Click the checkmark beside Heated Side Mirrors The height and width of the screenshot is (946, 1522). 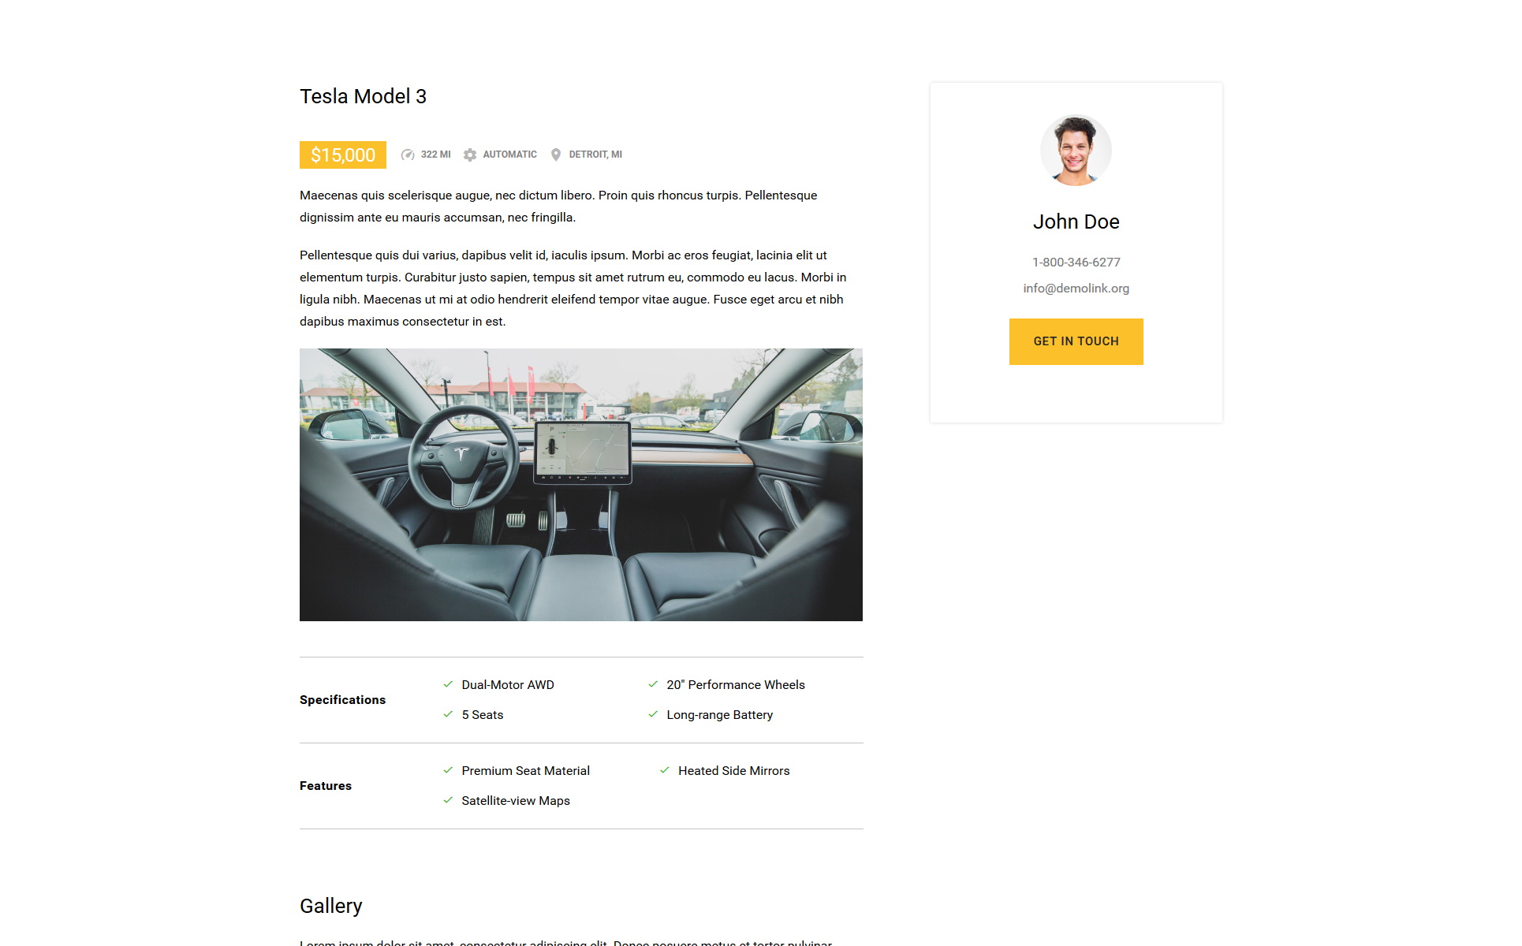coord(665,770)
